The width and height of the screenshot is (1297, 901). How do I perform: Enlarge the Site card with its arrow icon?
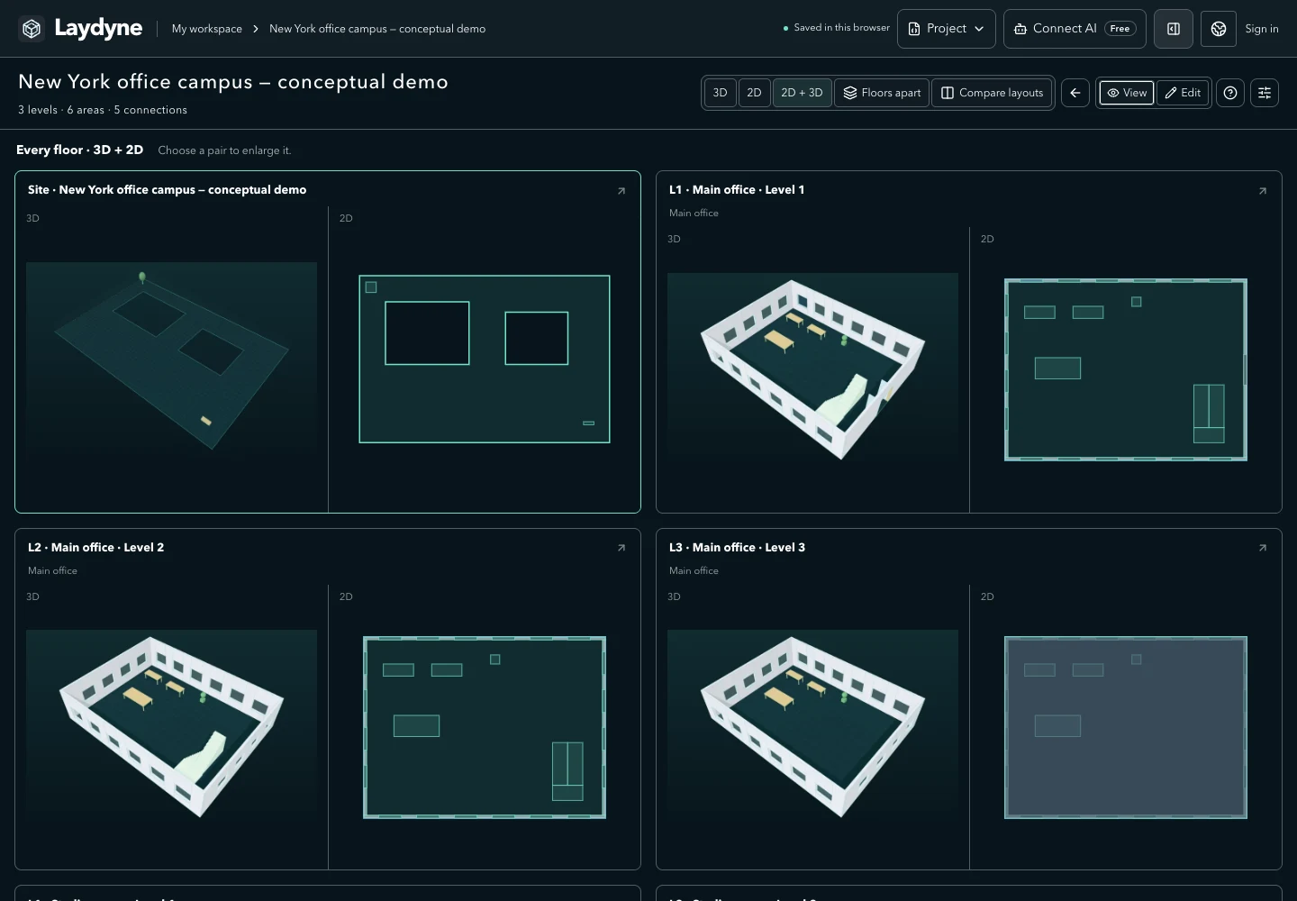tap(621, 190)
